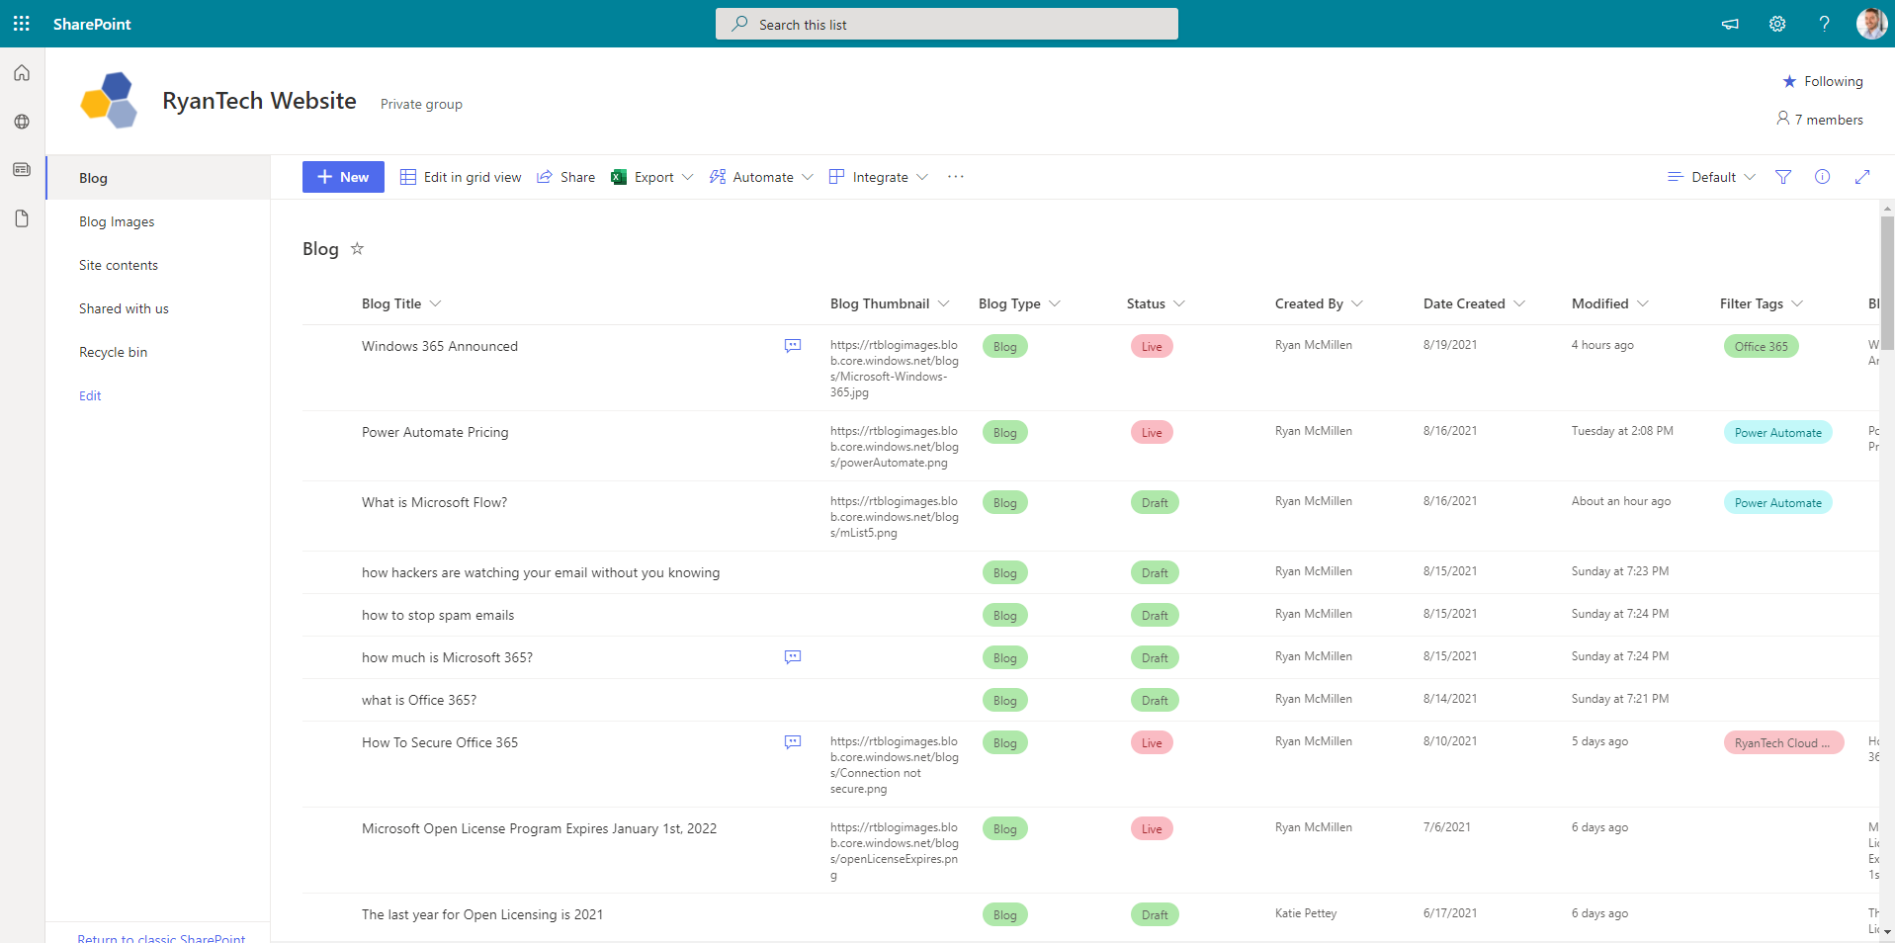
Task: Click the New button
Action: [x=343, y=177]
